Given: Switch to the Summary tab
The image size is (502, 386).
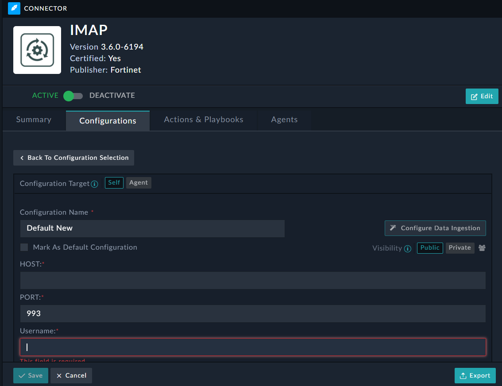Looking at the screenshot, I should pyautogui.click(x=33, y=119).
